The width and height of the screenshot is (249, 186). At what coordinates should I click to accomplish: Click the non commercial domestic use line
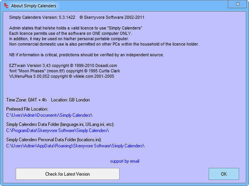(104, 44)
